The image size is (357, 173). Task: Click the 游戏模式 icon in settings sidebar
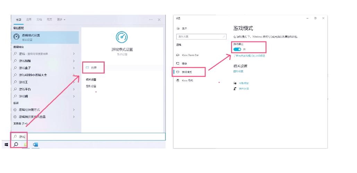pyautogui.click(x=178, y=72)
